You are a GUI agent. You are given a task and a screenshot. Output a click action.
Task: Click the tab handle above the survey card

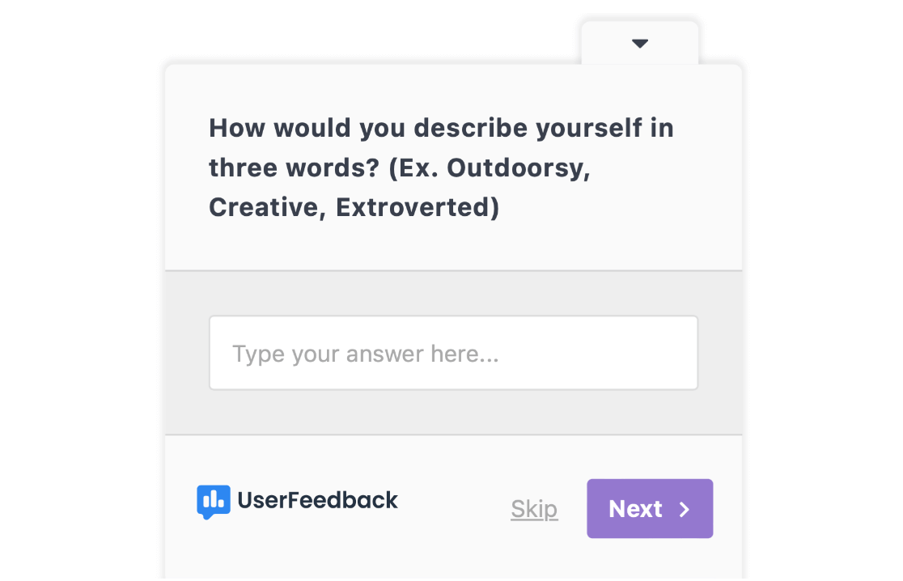click(x=640, y=43)
